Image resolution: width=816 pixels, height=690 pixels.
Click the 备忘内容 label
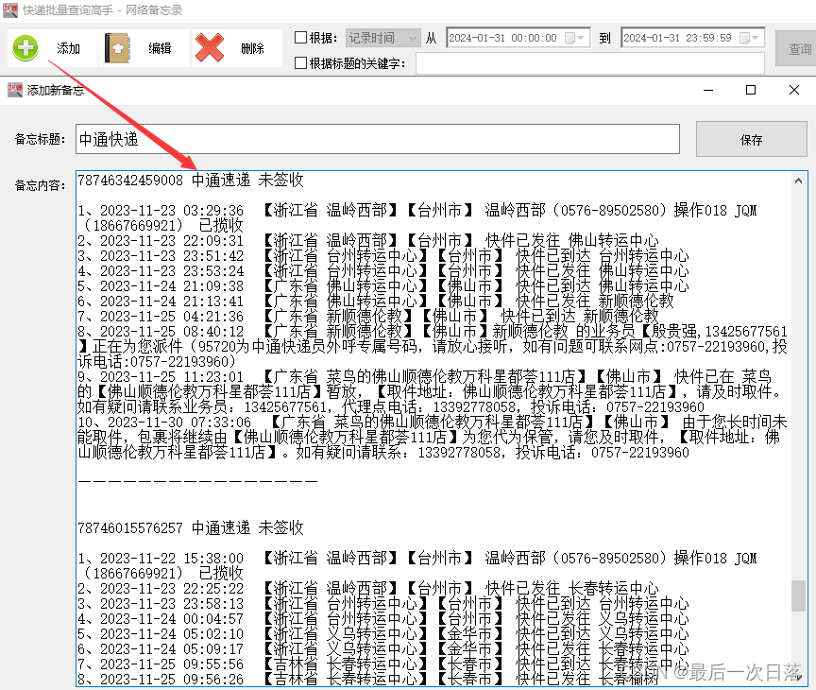click(x=40, y=185)
